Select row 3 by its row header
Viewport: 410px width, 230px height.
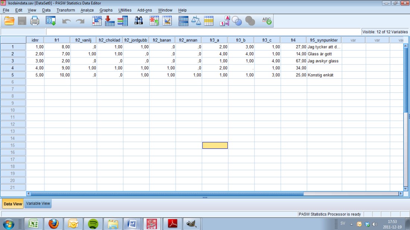coord(13,61)
